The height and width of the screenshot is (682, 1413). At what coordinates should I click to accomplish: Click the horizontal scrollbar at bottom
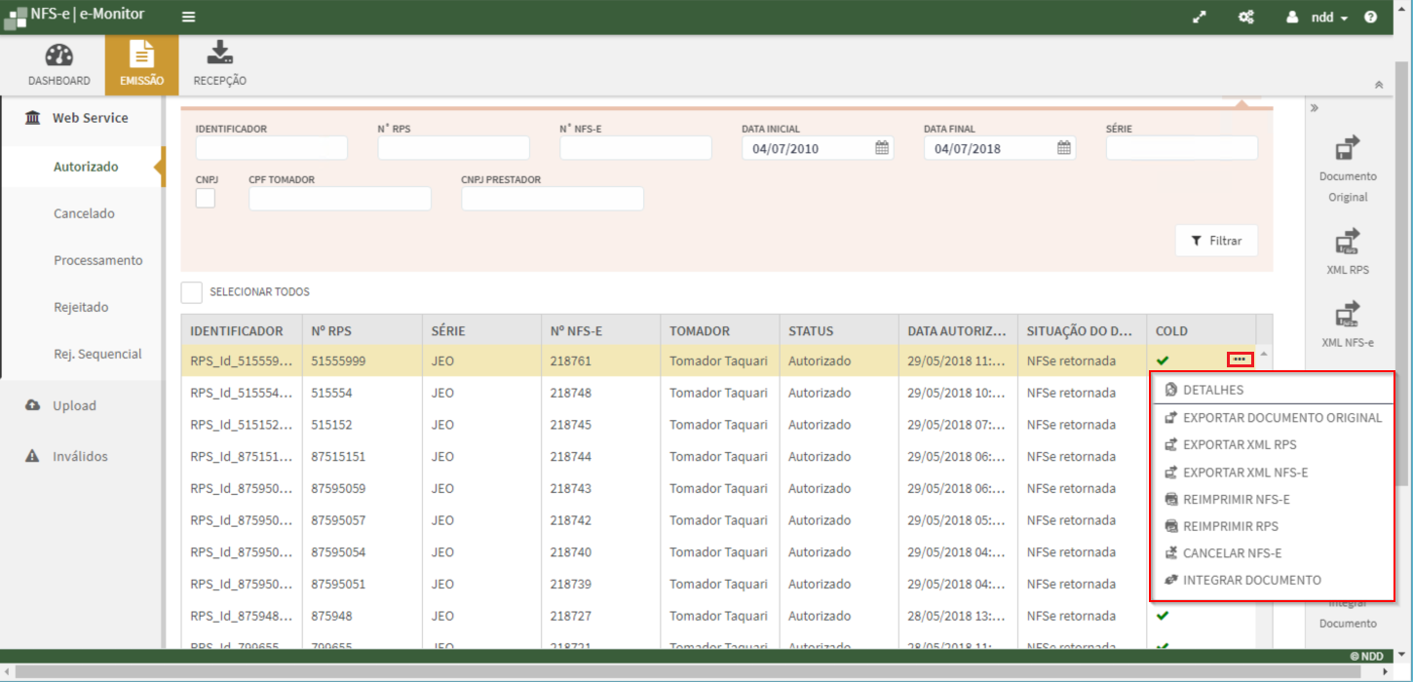pyautogui.click(x=682, y=672)
